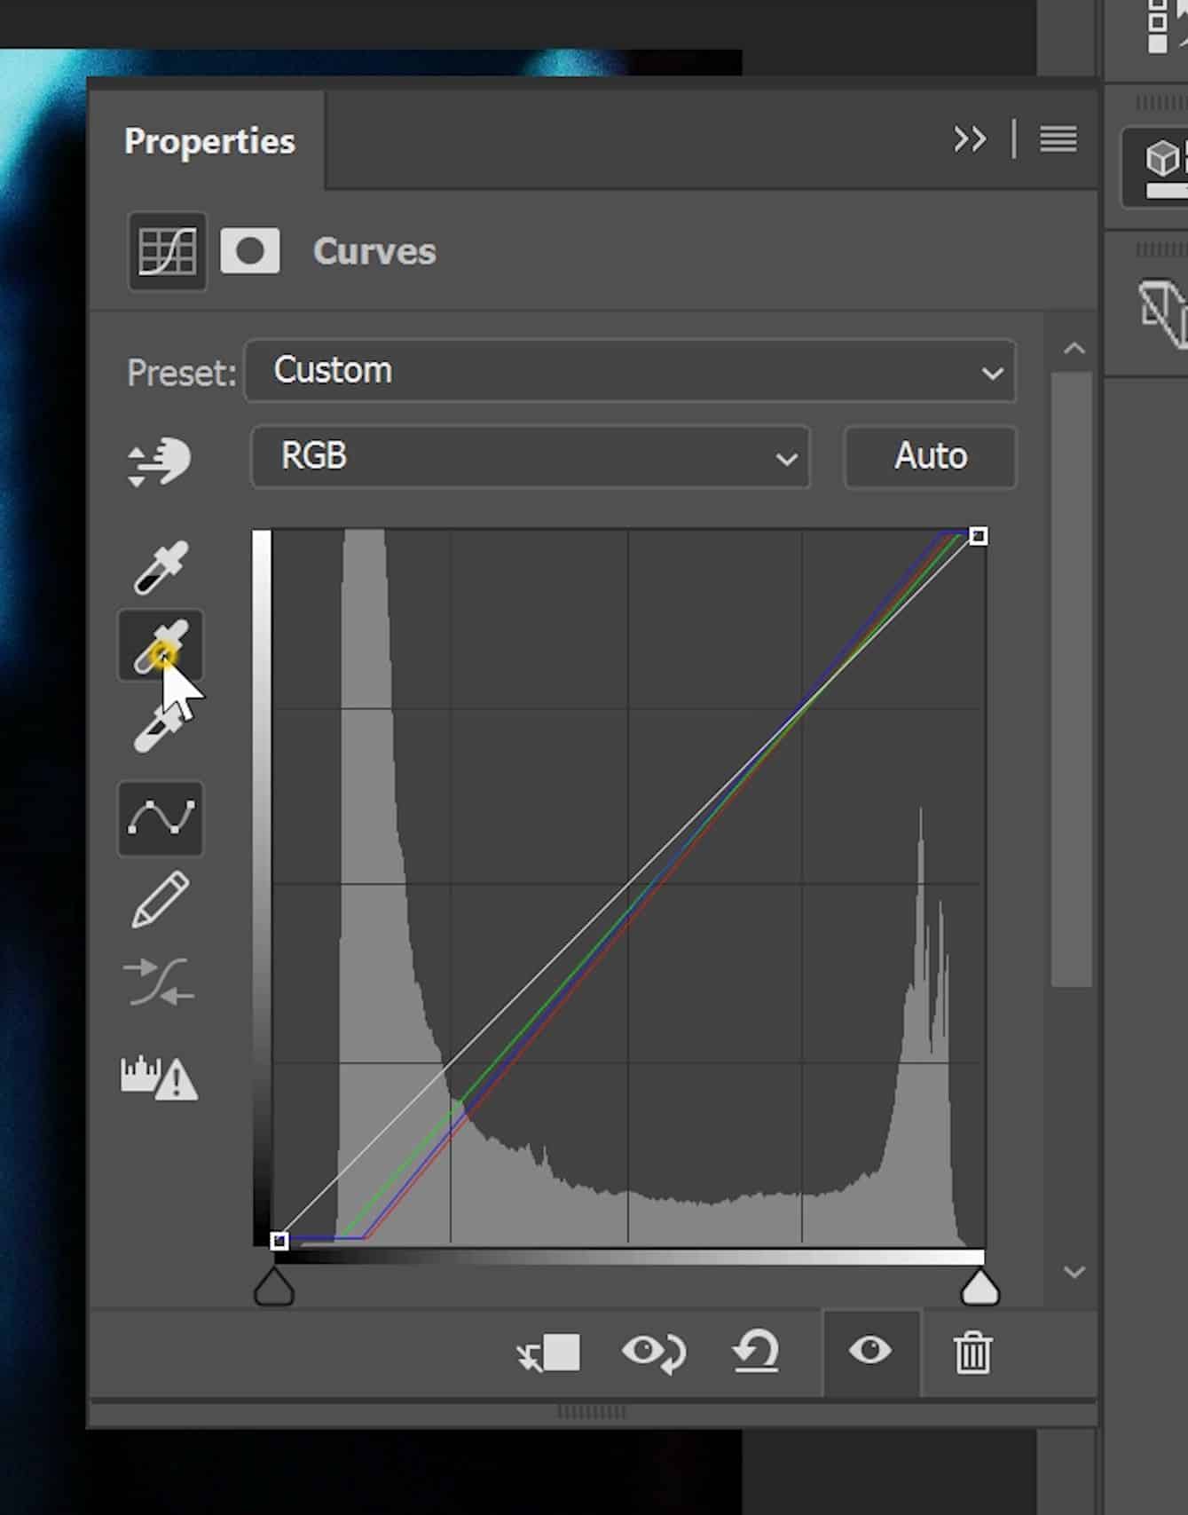Click the panel scroll up arrow

[1074, 349]
